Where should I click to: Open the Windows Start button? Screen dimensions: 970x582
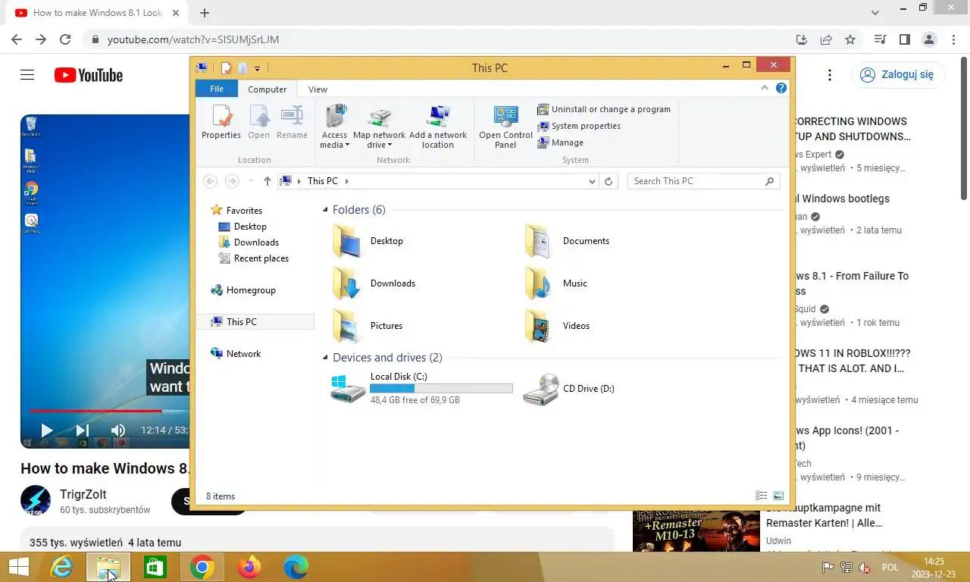pos(18,567)
